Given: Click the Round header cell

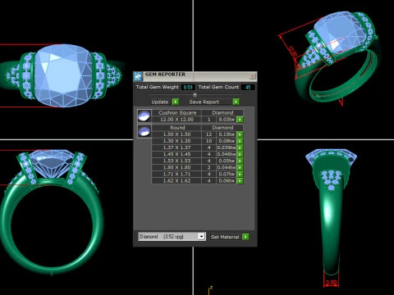Looking at the screenshot, I should coord(177,128).
